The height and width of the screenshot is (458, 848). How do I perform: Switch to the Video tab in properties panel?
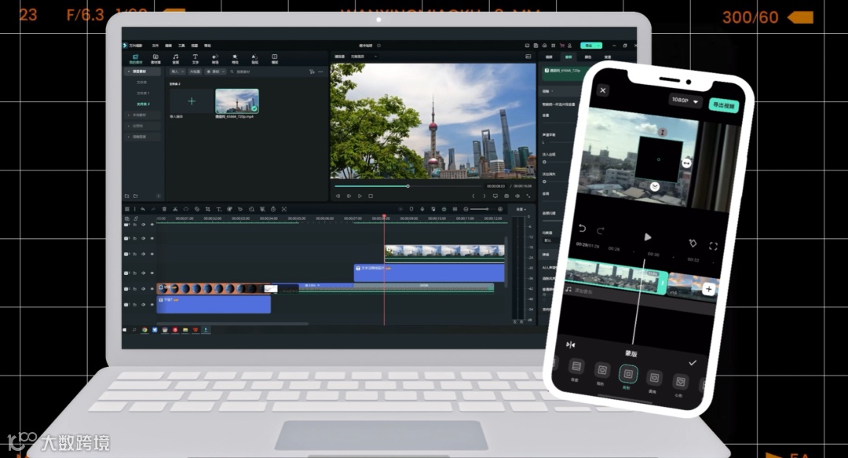(x=549, y=57)
